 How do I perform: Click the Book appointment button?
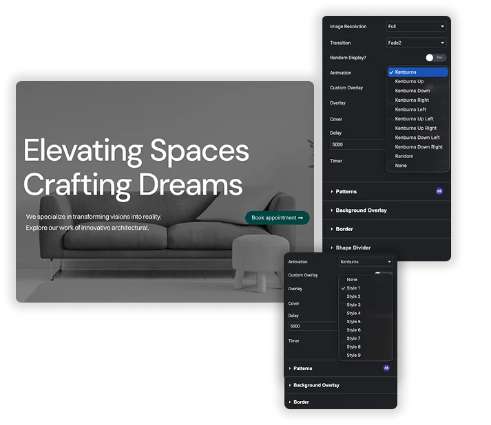point(277,218)
